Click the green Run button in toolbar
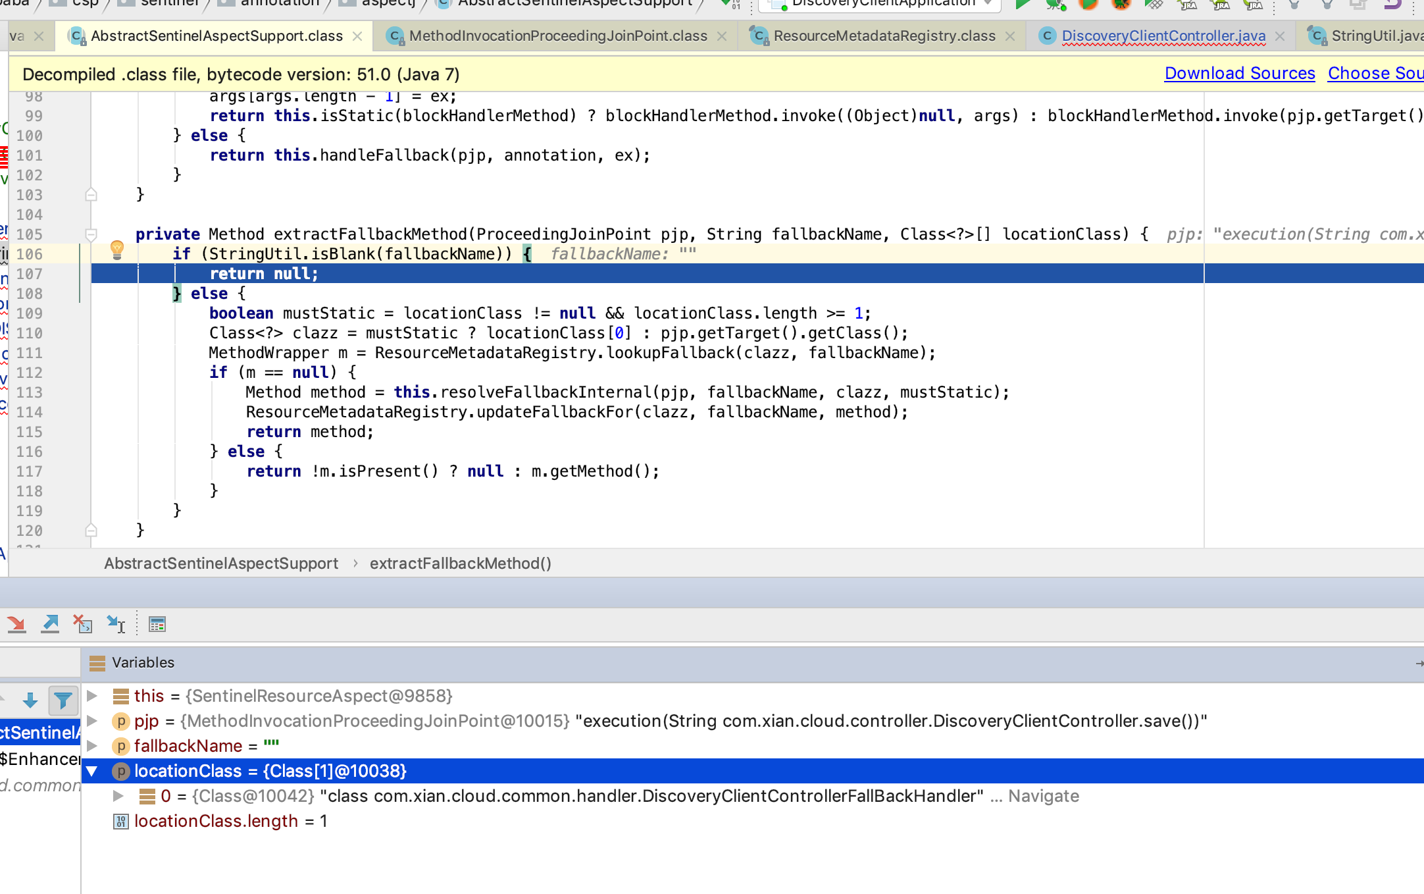 (x=1023, y=4)
